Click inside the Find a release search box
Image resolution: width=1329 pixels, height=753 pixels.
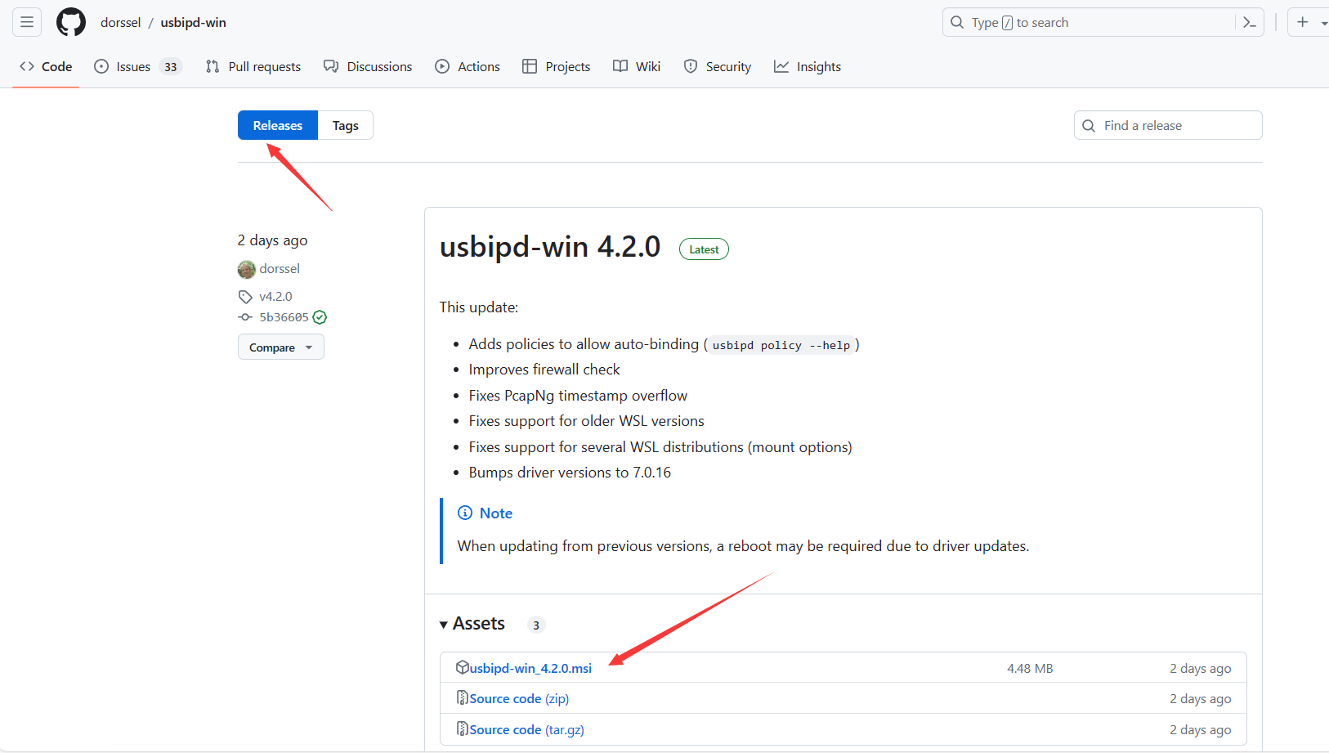click(x=1167, y=125)
